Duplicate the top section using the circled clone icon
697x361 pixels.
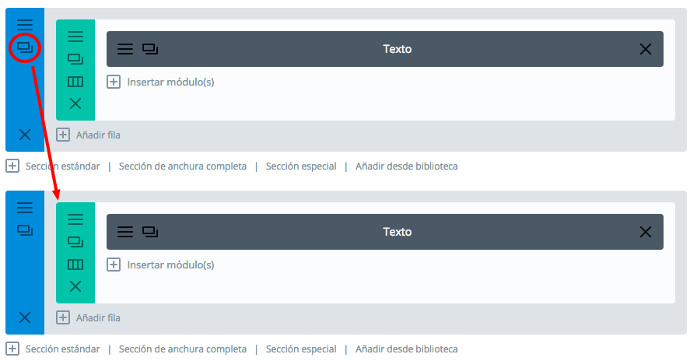(x=25, y=48)
